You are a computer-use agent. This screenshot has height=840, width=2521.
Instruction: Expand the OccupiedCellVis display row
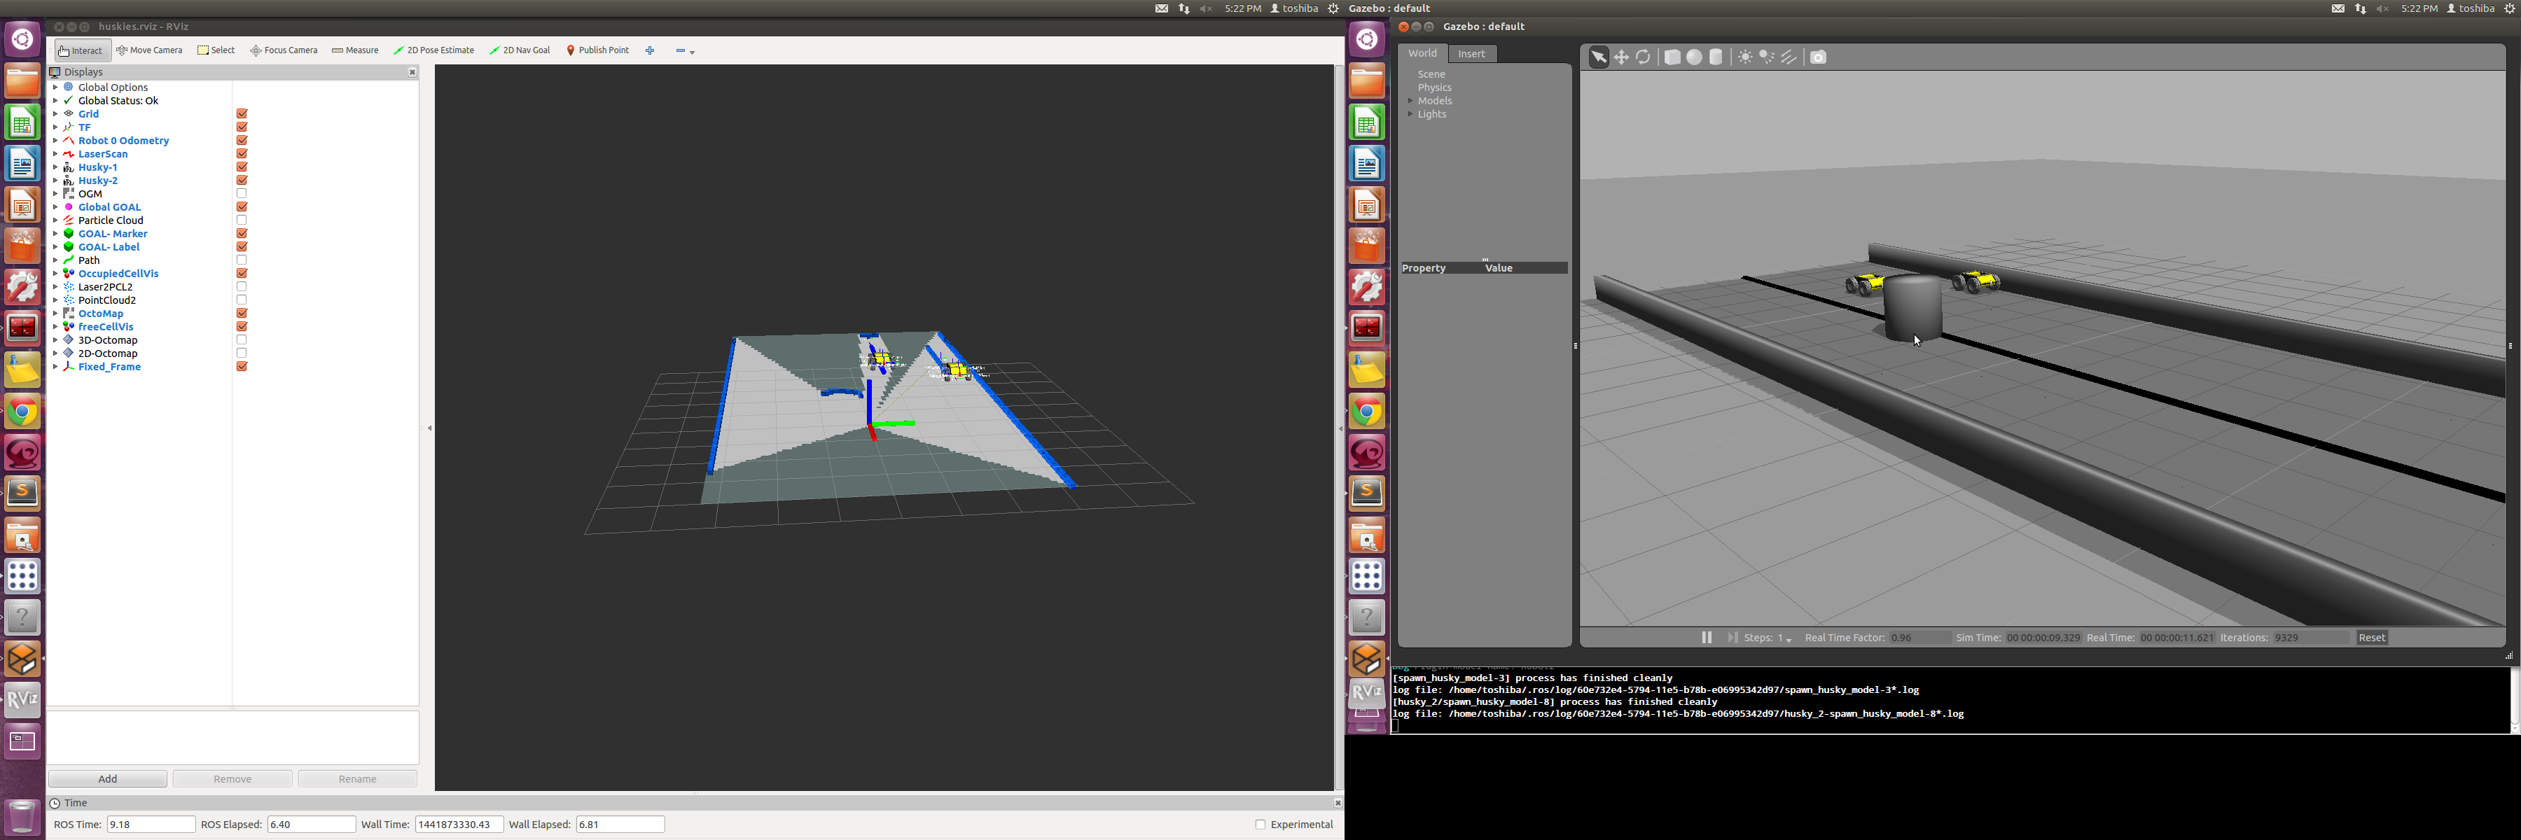click(56, 274)
